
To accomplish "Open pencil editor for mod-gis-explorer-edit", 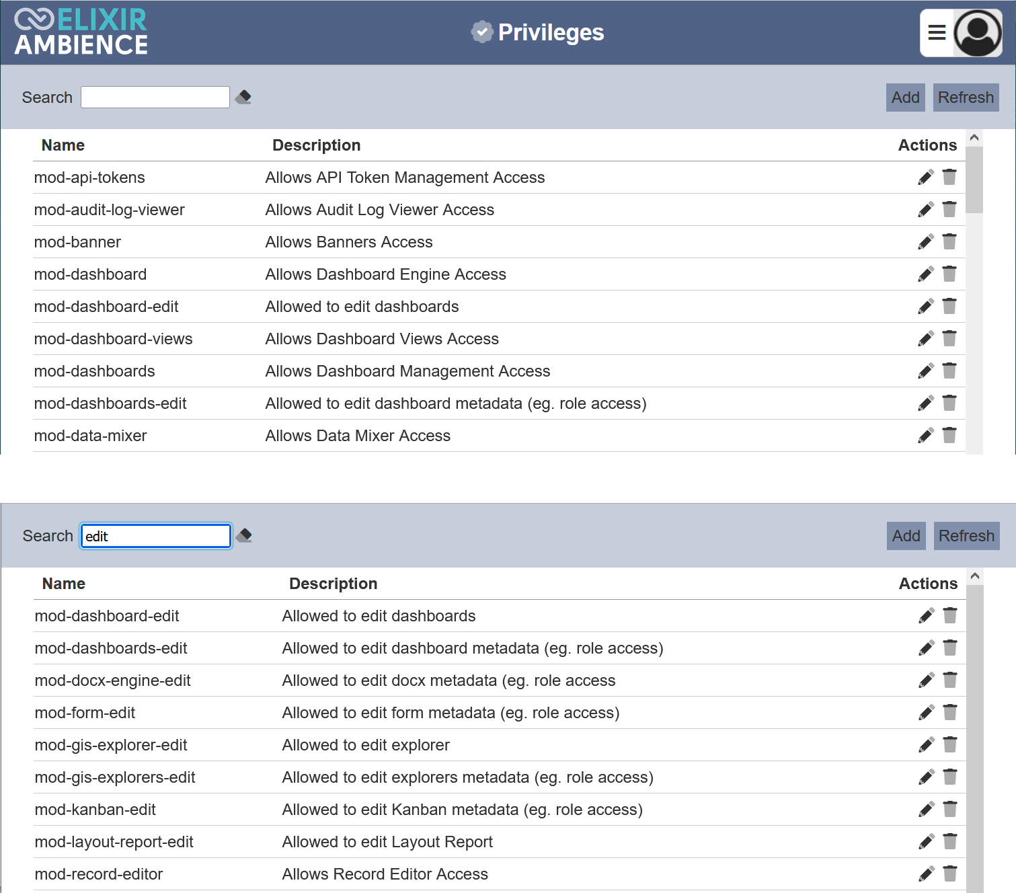I will coord(926,745).
